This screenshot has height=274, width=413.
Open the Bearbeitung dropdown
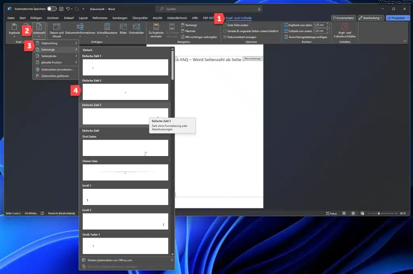coord(371,18)
